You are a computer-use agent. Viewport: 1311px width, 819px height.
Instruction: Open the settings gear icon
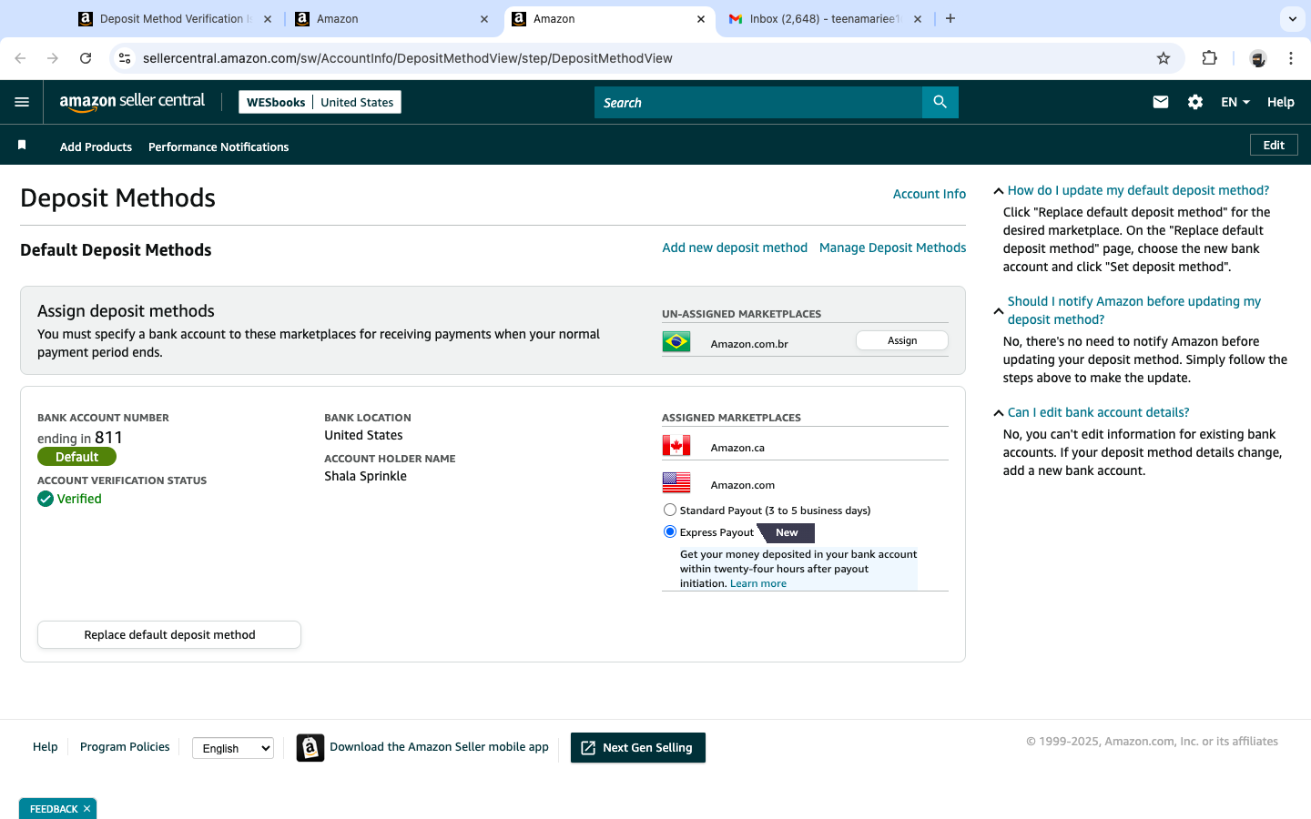point(1195,102)
